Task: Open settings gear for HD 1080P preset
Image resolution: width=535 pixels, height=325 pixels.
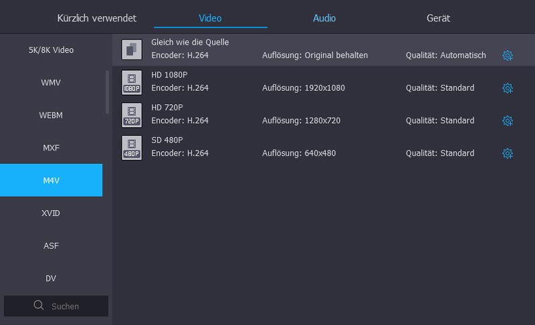Action: 507,88
